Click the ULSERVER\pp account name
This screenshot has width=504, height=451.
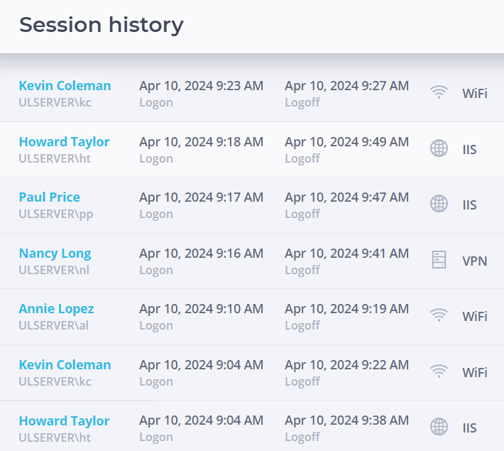click(56, 214)
